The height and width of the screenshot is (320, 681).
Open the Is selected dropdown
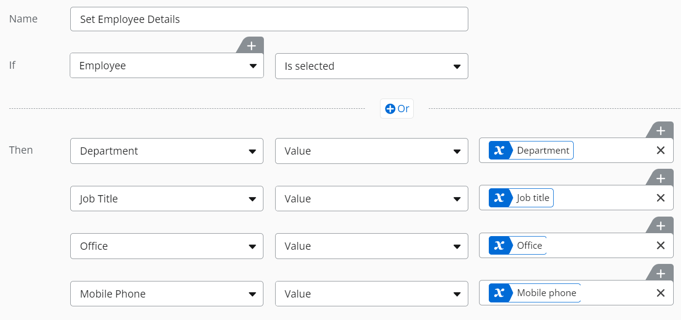coord(372,66)
